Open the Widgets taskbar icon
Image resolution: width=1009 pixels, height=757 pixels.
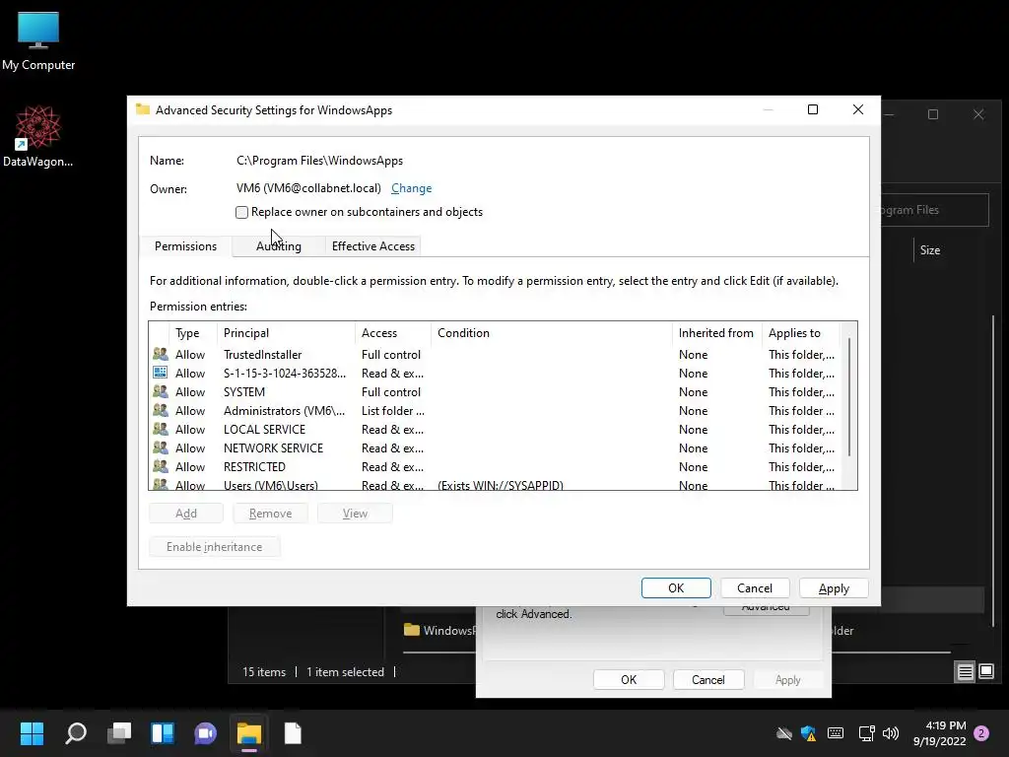pos(163,733)
